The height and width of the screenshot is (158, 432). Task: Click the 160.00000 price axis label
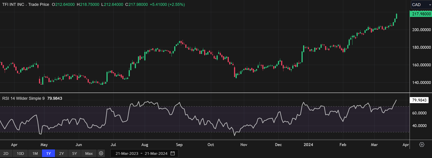421,65
